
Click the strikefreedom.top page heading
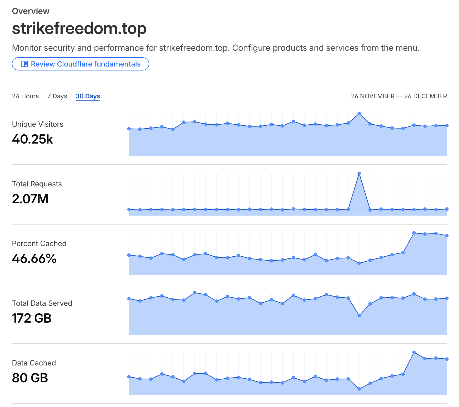79,28
